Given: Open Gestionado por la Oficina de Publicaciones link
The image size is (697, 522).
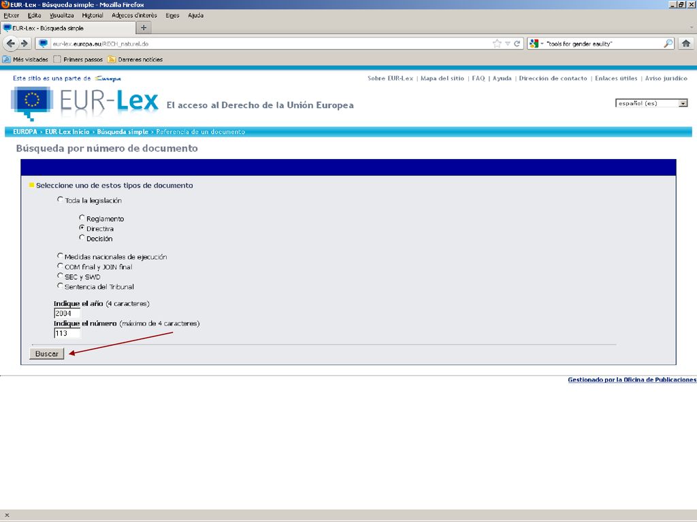Looking at the screenshot, I should [x=632, y=379].
